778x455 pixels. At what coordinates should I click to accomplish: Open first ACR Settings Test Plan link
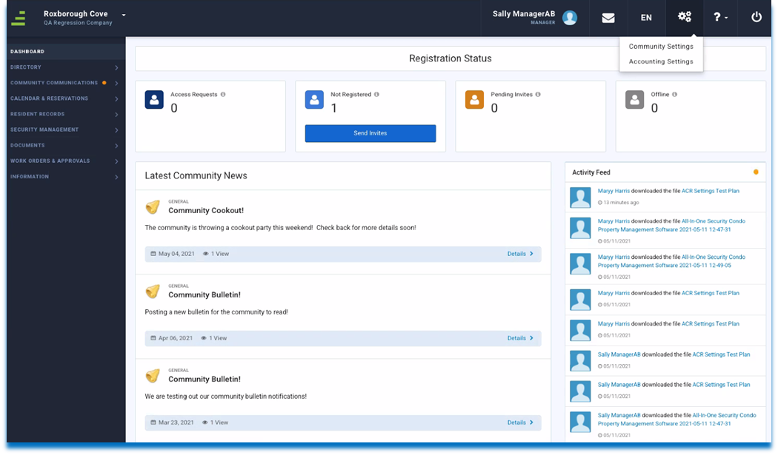click(x=710, y=191)
